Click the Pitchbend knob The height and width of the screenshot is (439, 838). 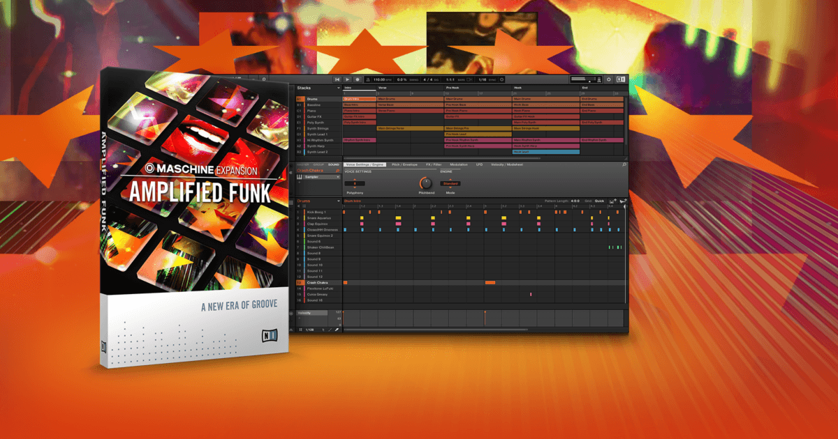425,183
